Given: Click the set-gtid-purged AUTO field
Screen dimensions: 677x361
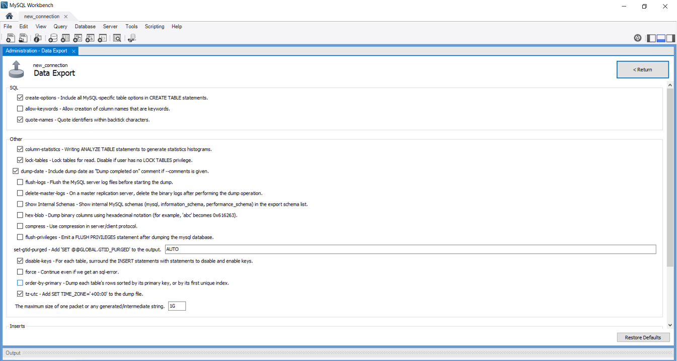Looking at the screenshot, I should [410, 249].
